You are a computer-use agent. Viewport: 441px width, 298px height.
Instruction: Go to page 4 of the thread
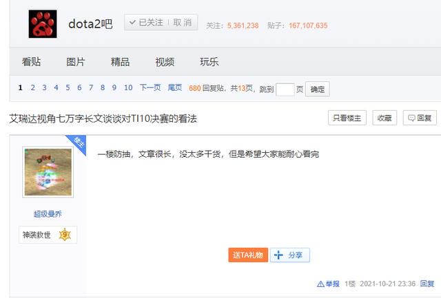(57, 87)
